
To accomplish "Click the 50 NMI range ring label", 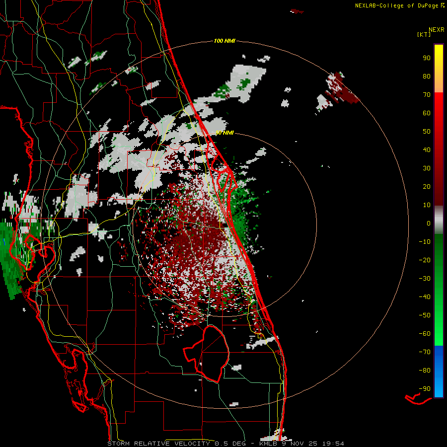I will coord(224,133).
